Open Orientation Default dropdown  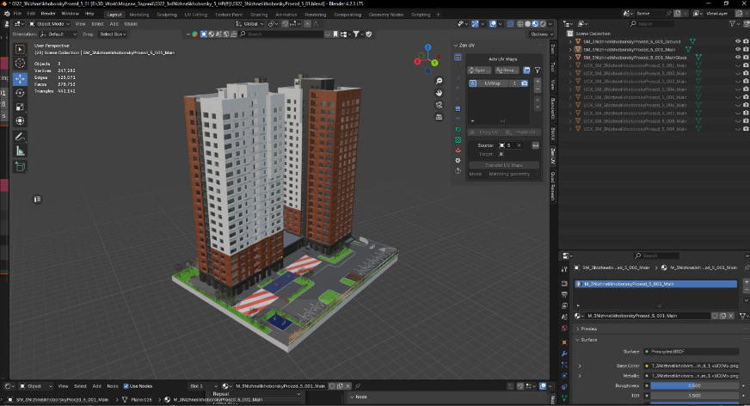[58, 34]
